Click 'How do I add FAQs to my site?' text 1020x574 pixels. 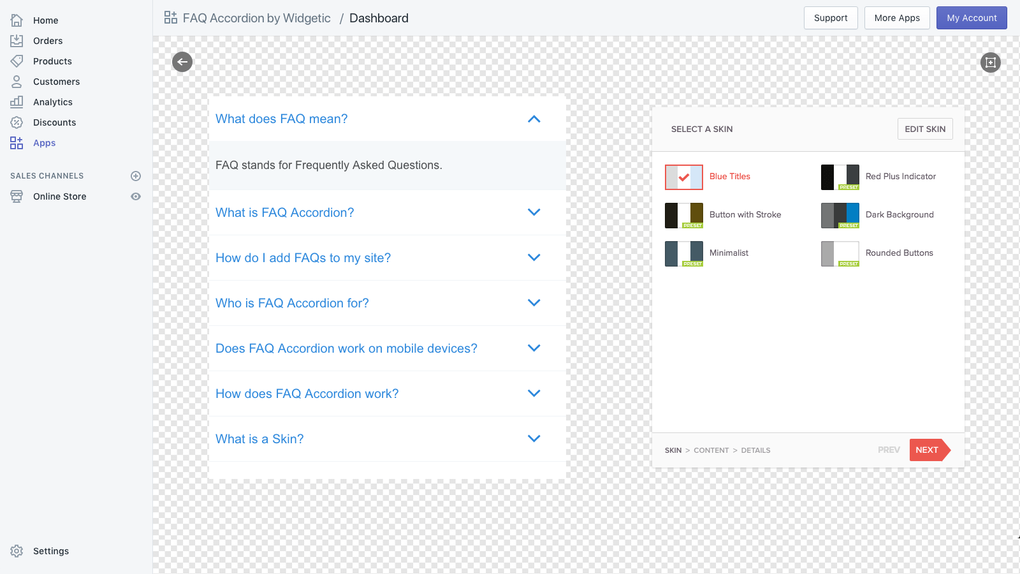point(303,258)
